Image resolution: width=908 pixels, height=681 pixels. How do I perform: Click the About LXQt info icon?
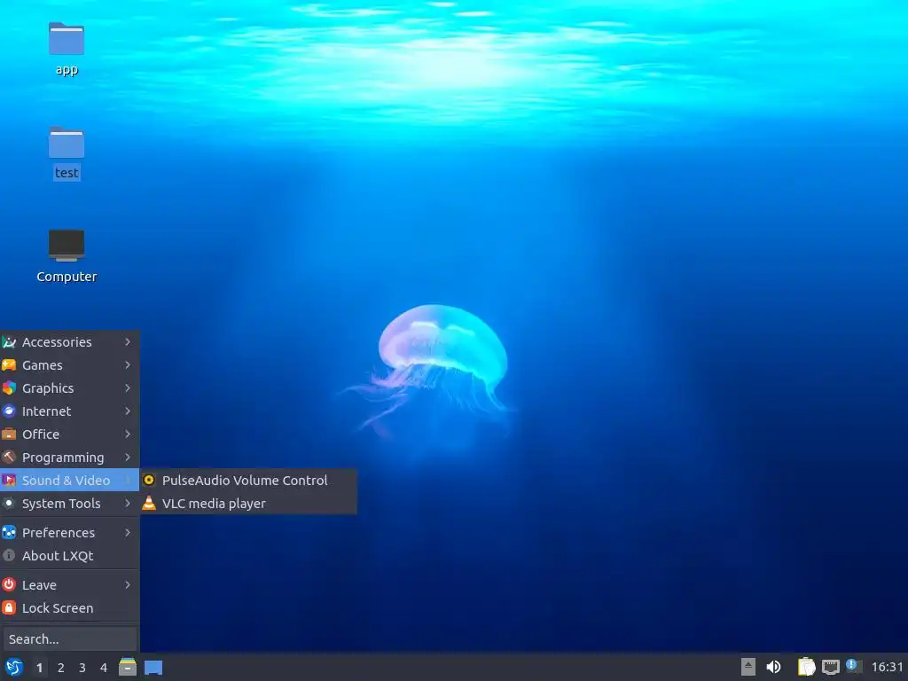[9, 556]
